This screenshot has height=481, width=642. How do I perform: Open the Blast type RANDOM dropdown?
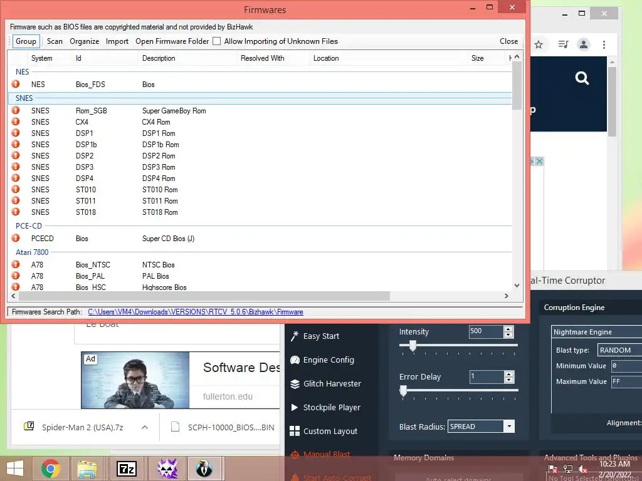click(x=619, y=350)
